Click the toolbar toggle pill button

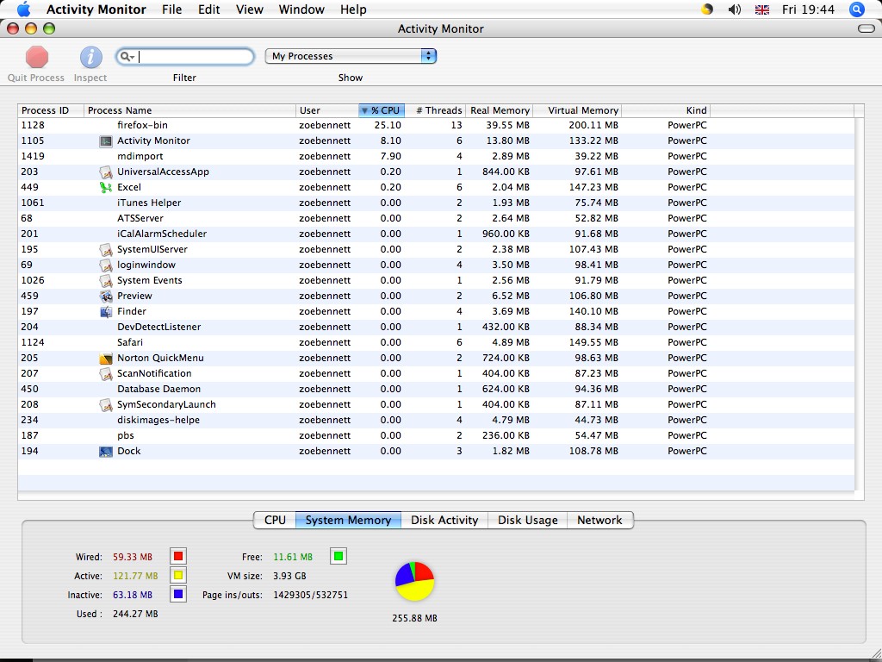(x=866, y=28)
